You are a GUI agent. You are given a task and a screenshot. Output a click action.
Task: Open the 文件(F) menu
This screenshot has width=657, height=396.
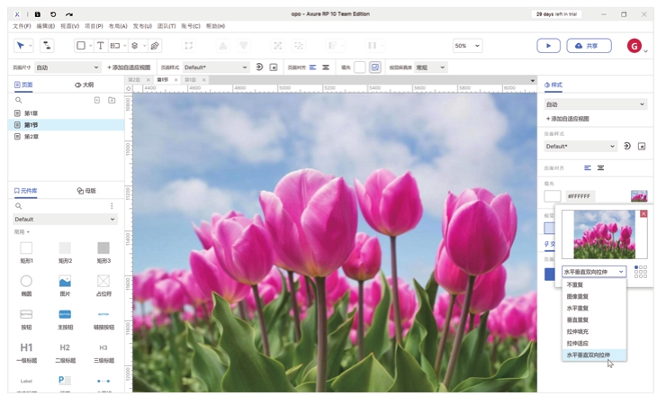click(22, 26)
